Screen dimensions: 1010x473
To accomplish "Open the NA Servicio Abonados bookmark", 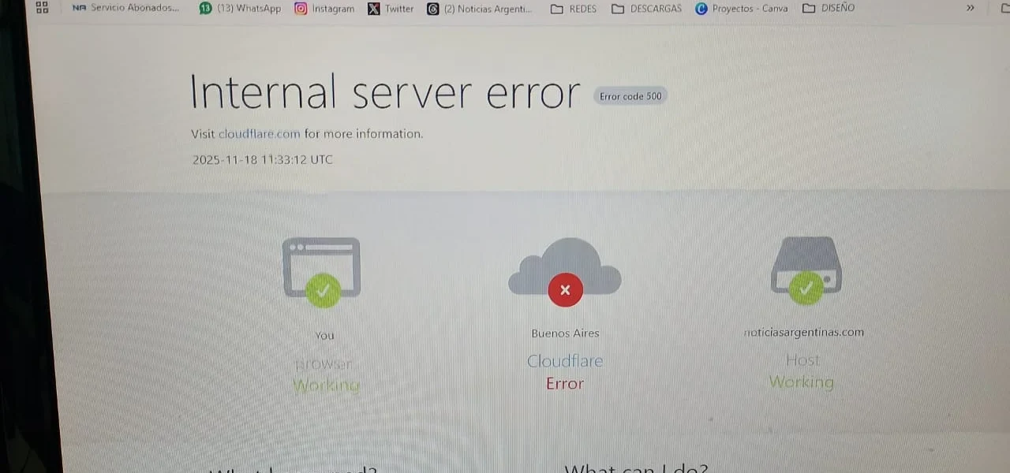I will pos(125,8).
